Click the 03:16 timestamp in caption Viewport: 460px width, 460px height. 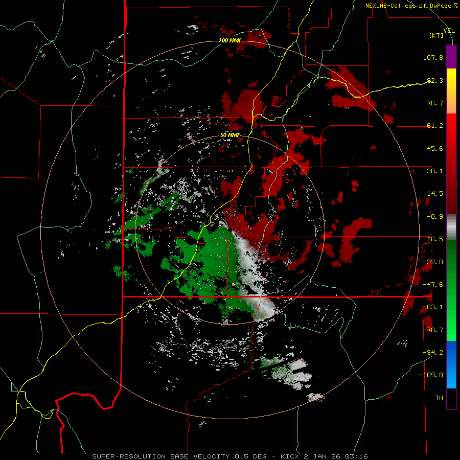tap(355, 456)
